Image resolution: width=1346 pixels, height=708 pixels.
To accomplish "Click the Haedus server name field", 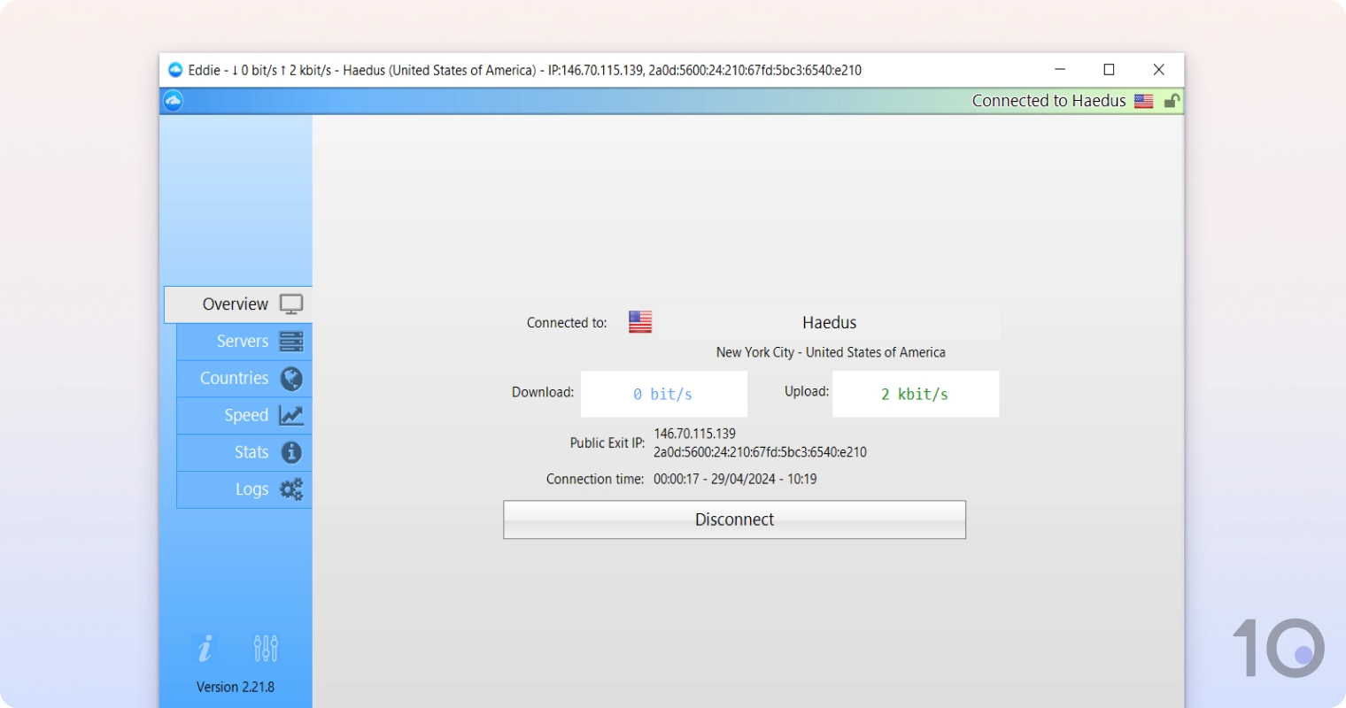I will (829, 323).
